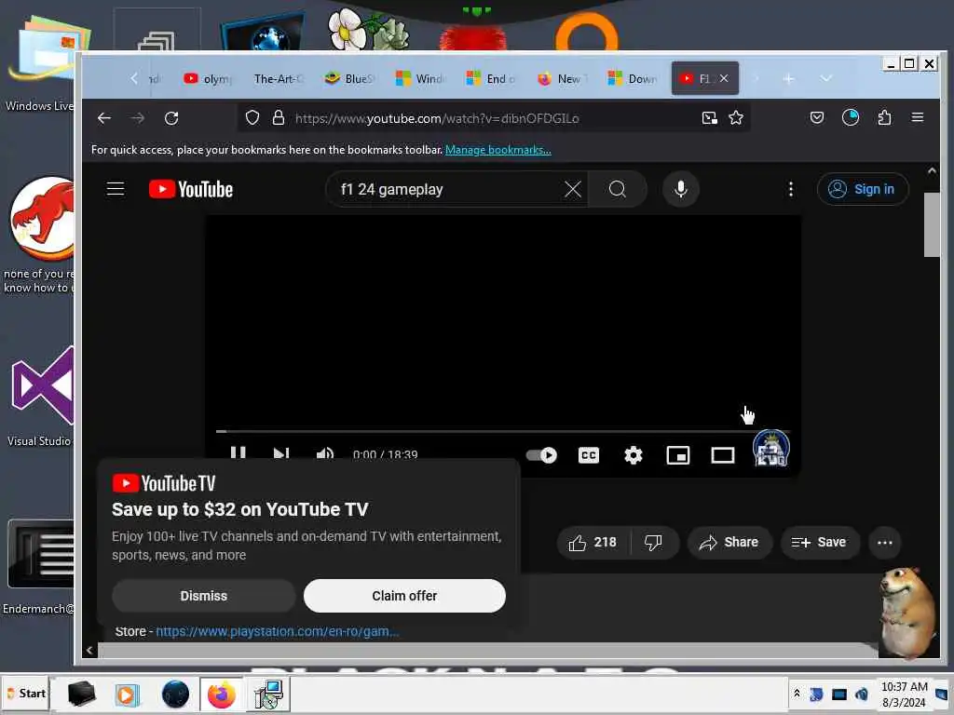Dislike the video

click(x=653, y=543)
